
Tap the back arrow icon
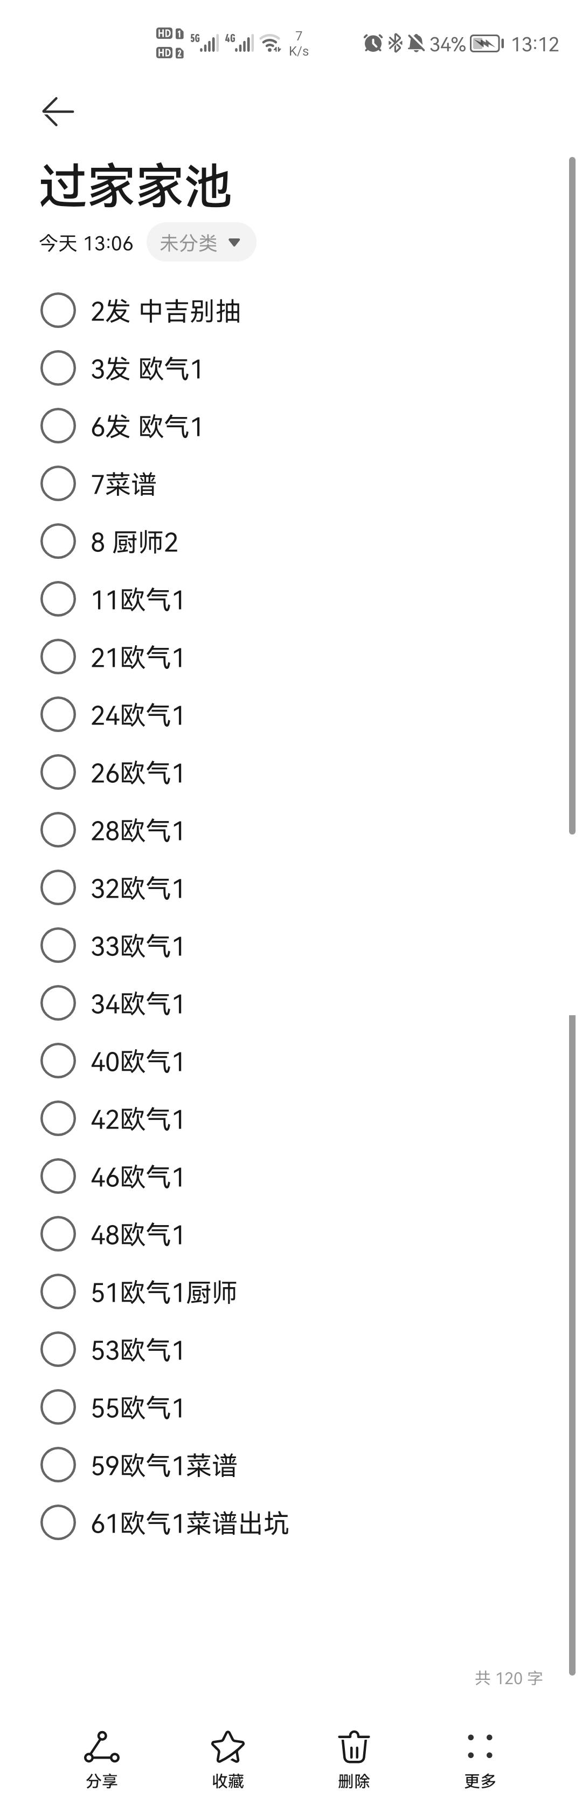(58, 112)
